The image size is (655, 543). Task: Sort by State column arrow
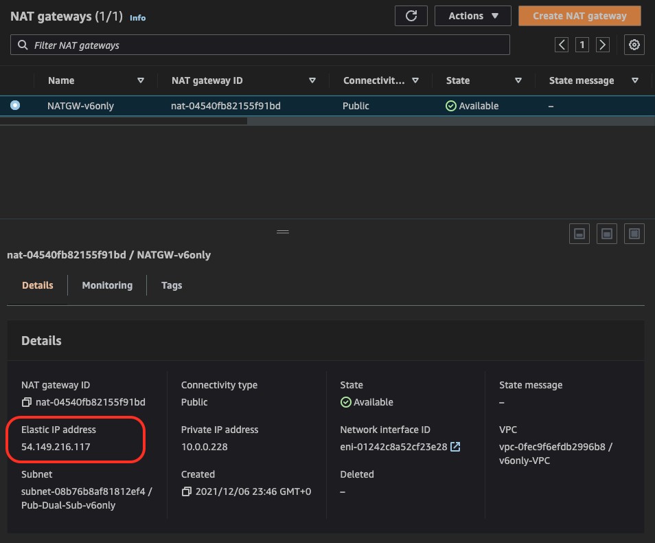pyautogui.click(x=518, y=80)
